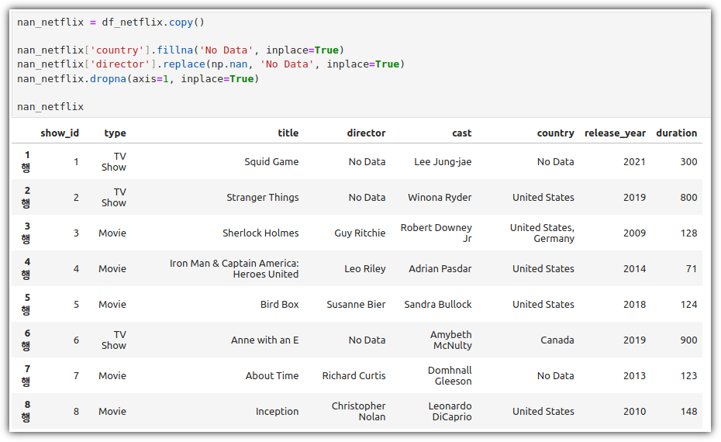Click the Christopher Nolan director cell
Viewport: 721px width, 442px height.
[x=359, y=412]
